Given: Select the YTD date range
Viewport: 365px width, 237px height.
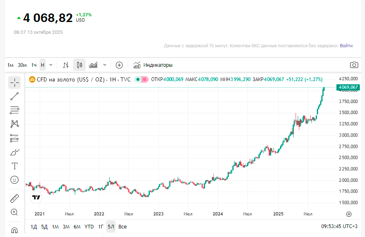Looking at the screenshot, I should [89, 226].
